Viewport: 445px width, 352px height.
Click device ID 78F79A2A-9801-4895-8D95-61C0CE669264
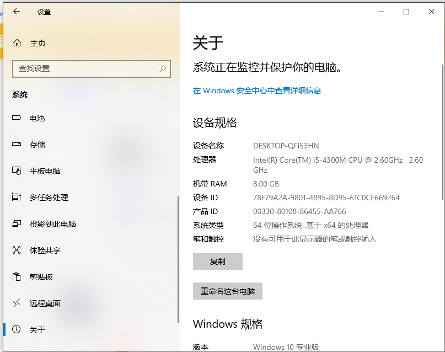326,198
